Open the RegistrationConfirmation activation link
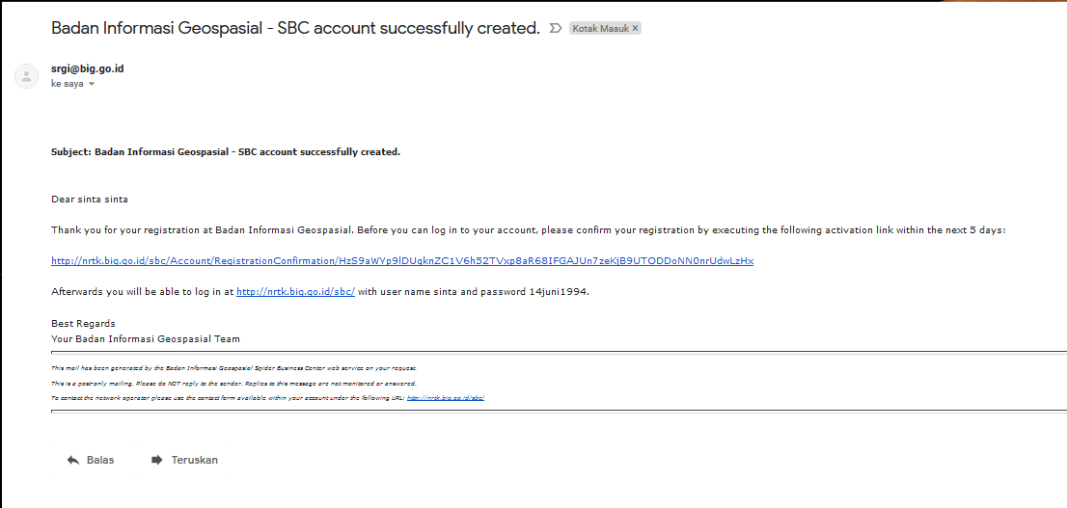 click(401, 260)
